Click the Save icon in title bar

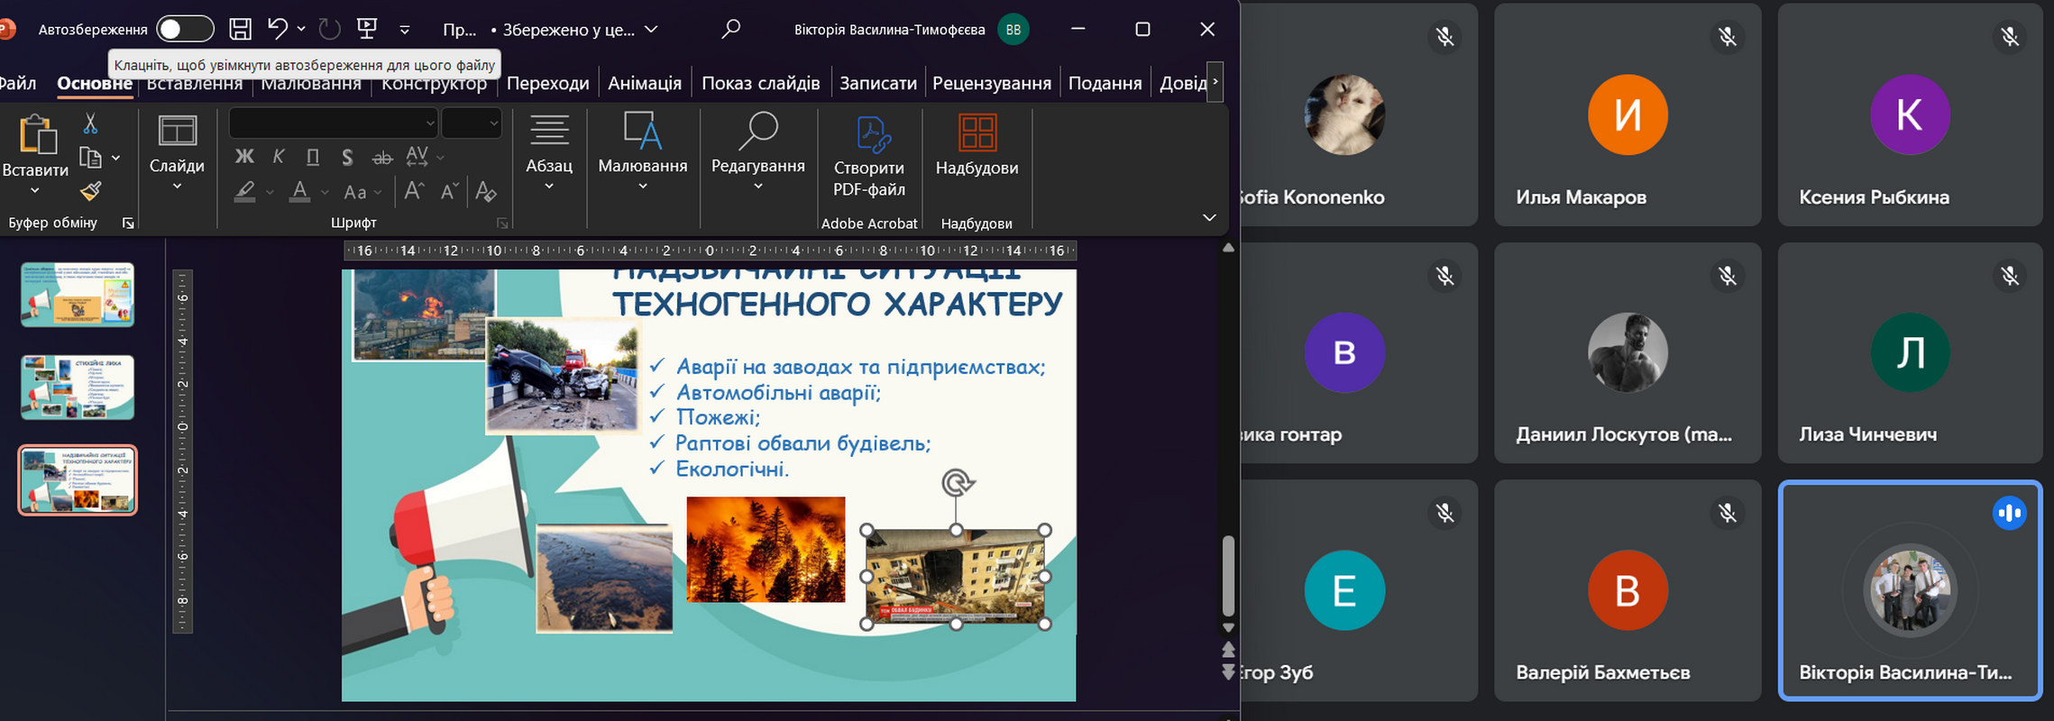point(240,29)
